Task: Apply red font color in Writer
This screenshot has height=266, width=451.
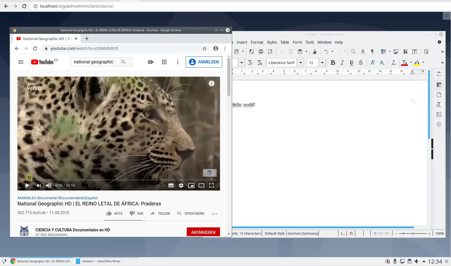Action: click(x=405, y=63)
